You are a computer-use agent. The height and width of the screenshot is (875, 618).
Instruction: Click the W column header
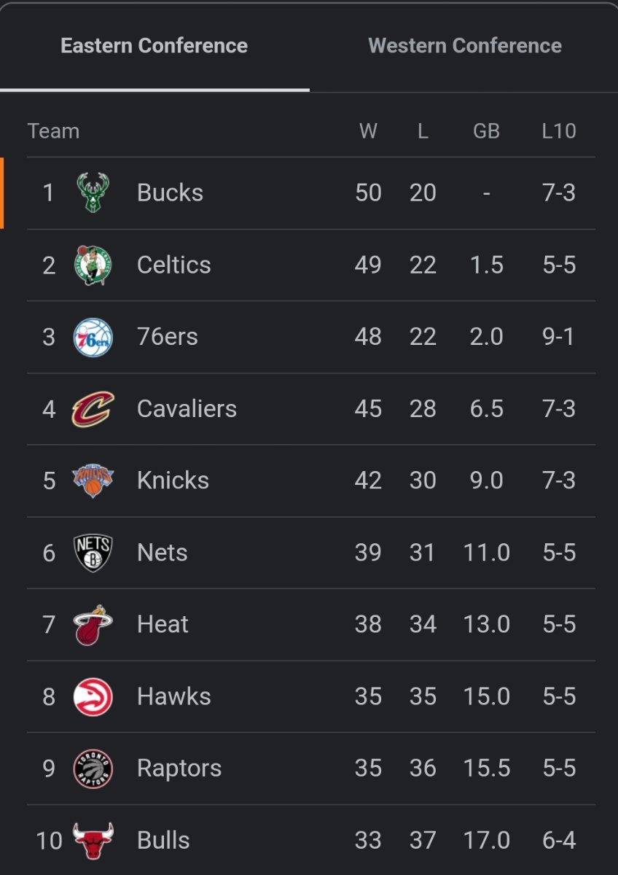(368, 131)
